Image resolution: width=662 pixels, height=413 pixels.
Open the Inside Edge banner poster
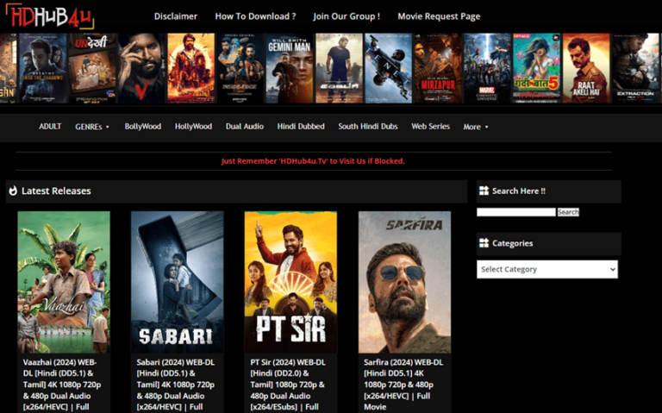(240, 68)
